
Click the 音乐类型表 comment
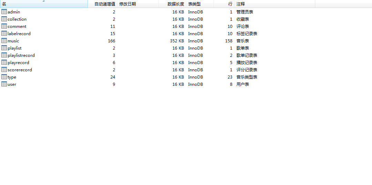click(x=247, y=77)
